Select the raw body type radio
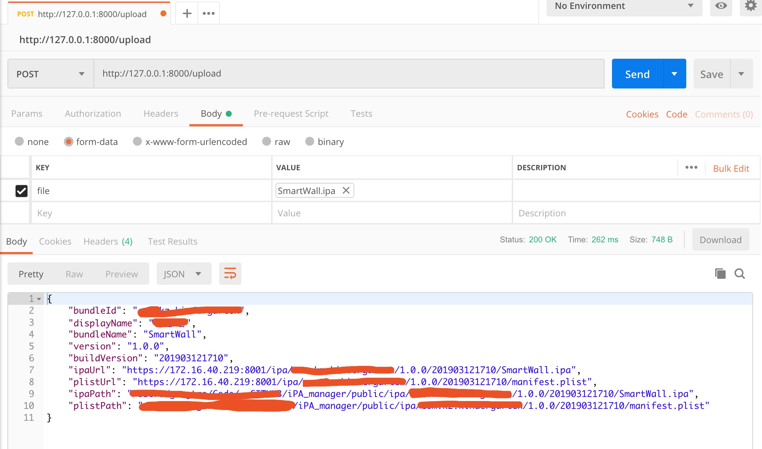 coord(267,142)
